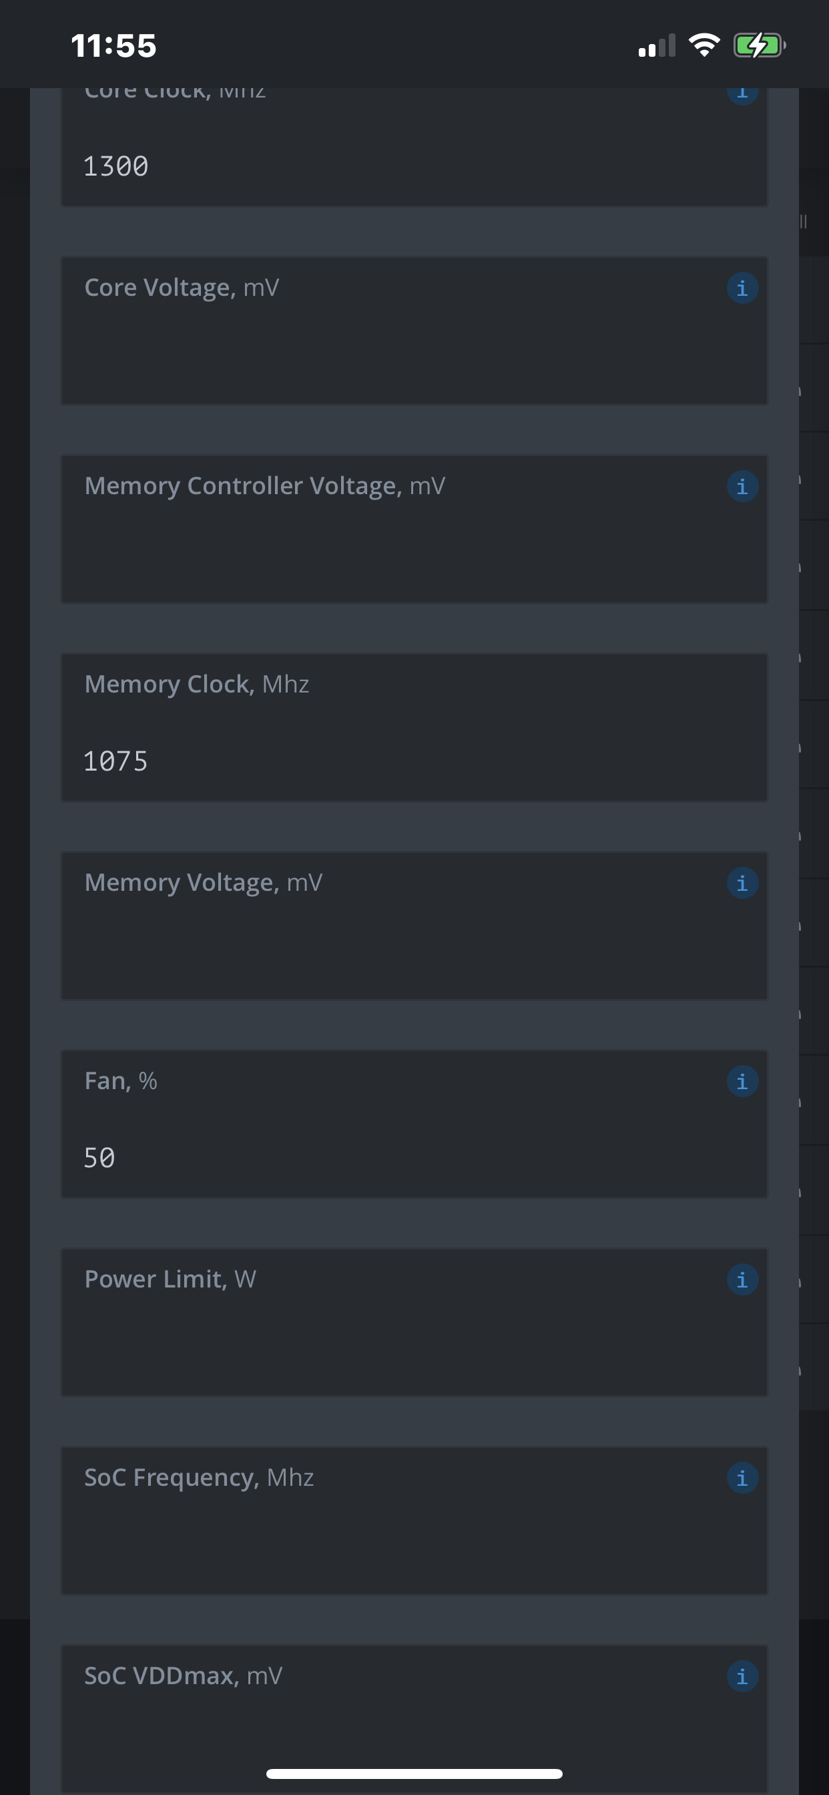The width and height of the screenshot is (829, 1795).
Task: Edit the Core Clock value 1300
Action: (414, 166)
